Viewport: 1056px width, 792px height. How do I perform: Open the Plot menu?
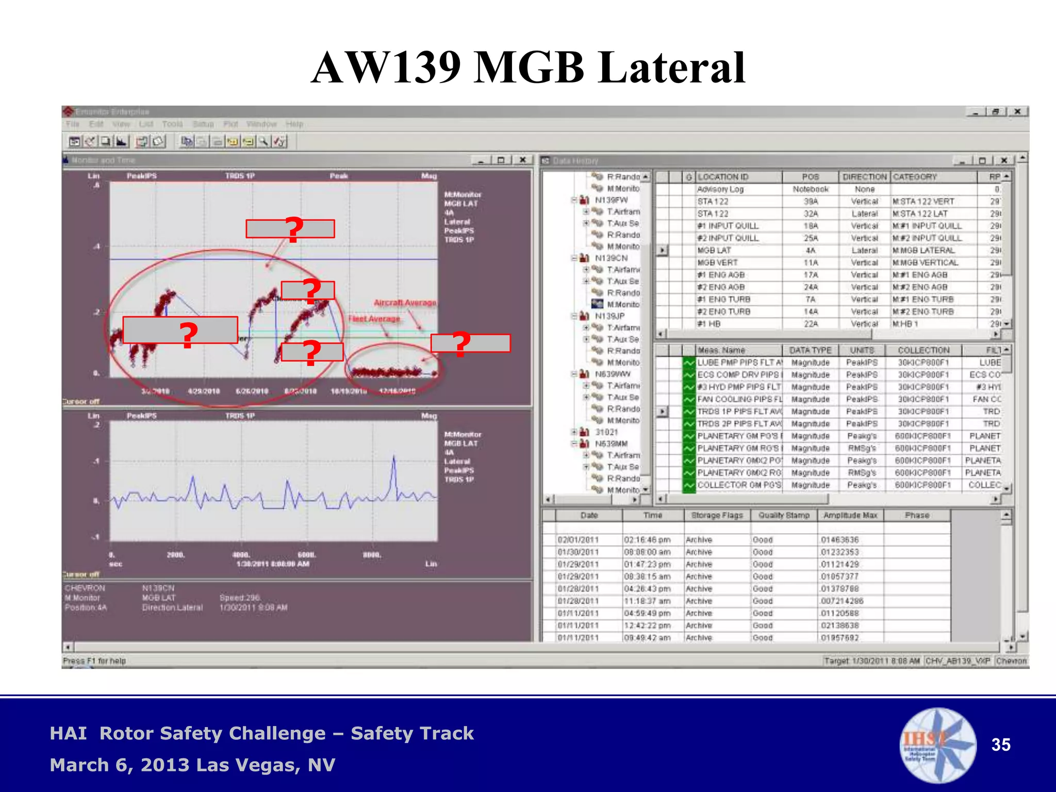[x=230, y=124]
